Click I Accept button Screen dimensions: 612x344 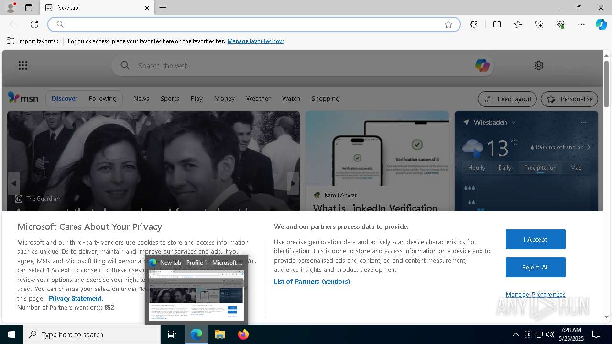pyautogui.click(x=535, y=239)
